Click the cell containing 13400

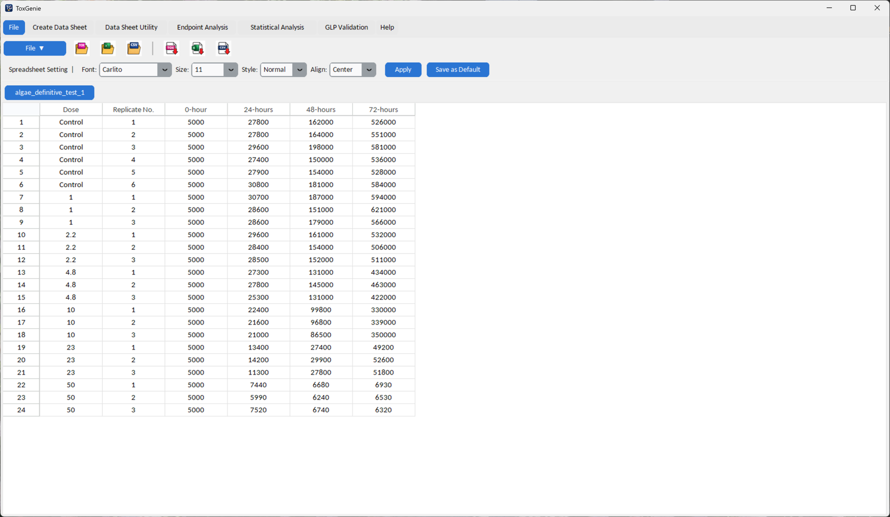(259, 347)
